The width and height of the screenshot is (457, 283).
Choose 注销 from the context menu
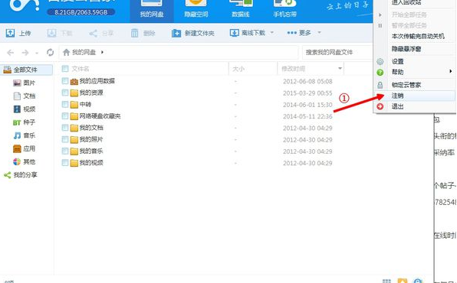click(x=415, y=96)
